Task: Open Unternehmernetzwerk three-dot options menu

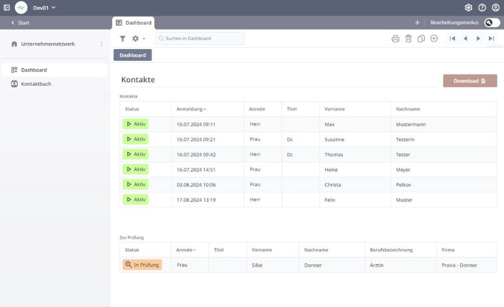Action: point(102,44)
